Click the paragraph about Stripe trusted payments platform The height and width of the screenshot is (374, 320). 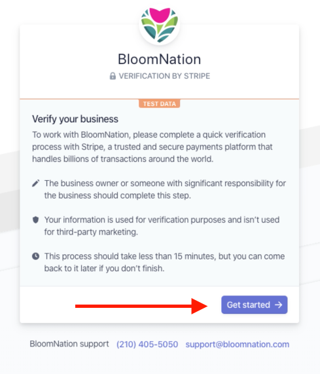click(x=152, y=147)
